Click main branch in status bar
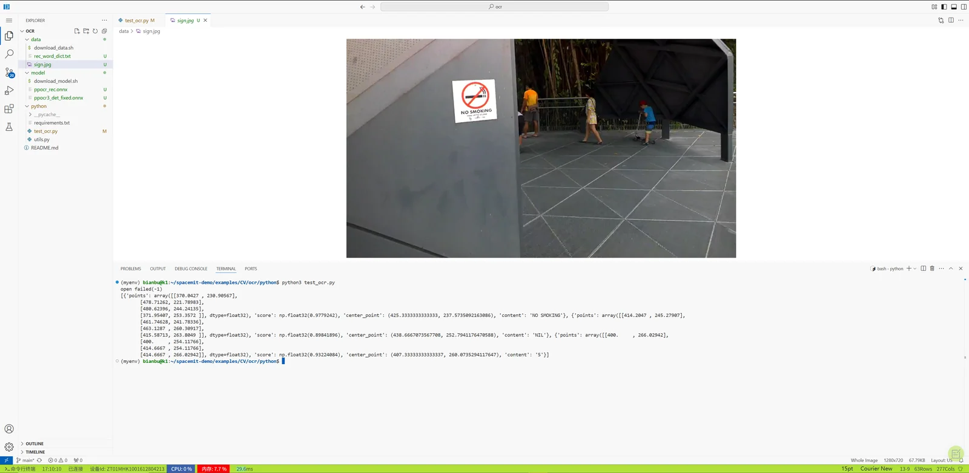The height and width of the screenshot is (473, 969). coord(25,460)
